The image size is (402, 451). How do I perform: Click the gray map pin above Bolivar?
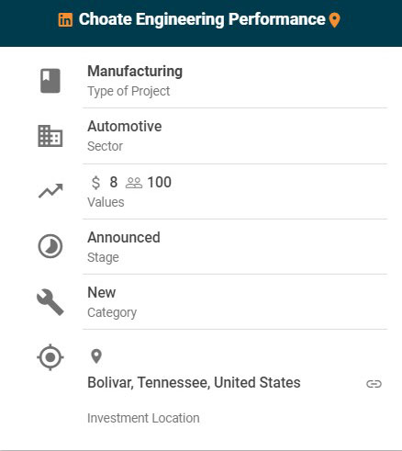[96, 356]
